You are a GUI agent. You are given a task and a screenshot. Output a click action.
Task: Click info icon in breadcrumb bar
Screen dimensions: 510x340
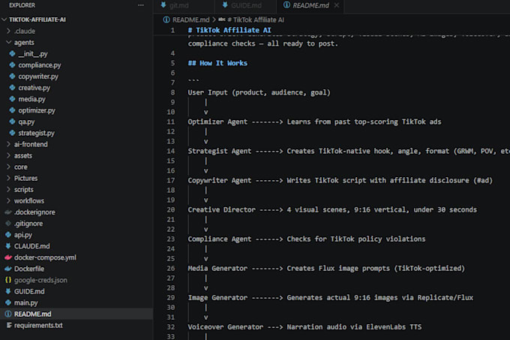tap(166, 20)
